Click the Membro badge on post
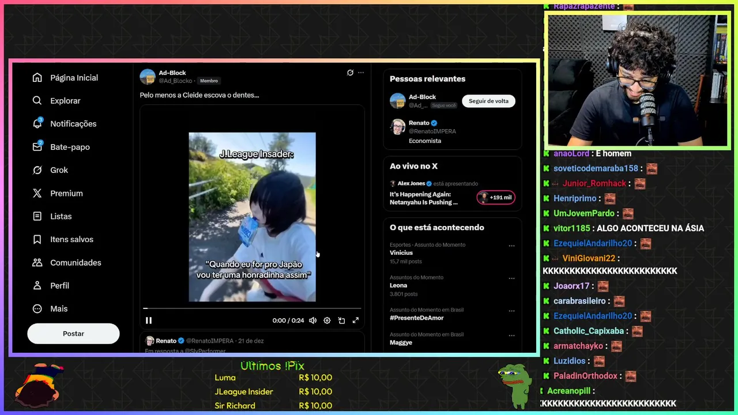This screenshot has width=738, height=415. click(209, 81)
